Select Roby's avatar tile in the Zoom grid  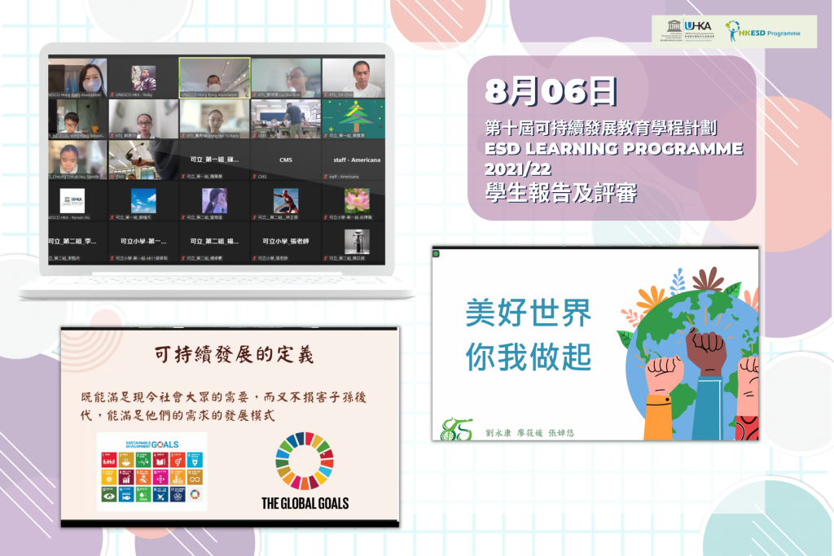143,78
